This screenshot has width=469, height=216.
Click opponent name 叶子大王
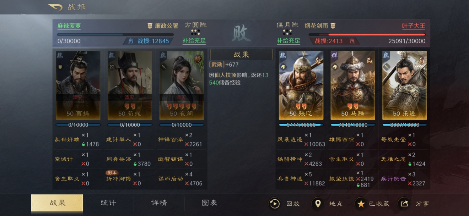coord(414,26)
